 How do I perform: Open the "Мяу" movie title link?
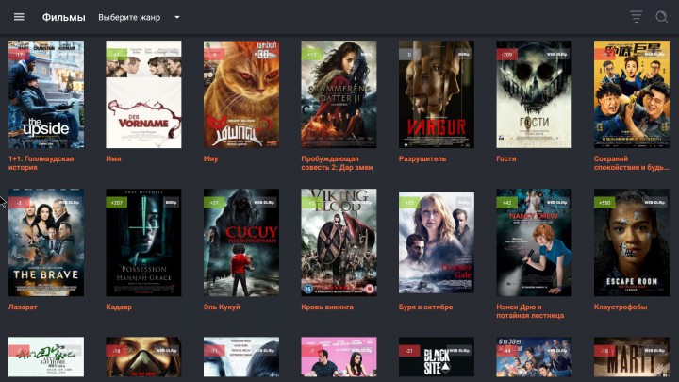(x=210, y=159)
